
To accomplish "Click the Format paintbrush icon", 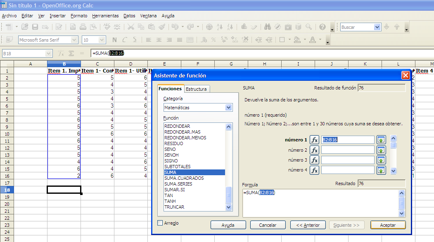I will [x=162, y=27].
